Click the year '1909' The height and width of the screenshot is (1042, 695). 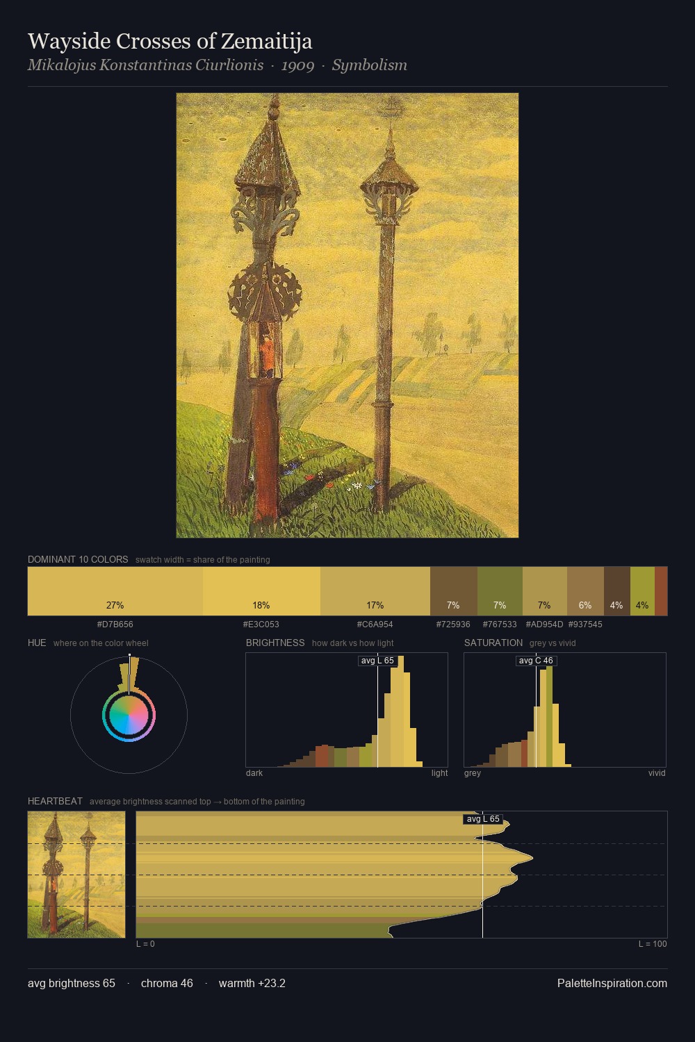coord(297,65)
